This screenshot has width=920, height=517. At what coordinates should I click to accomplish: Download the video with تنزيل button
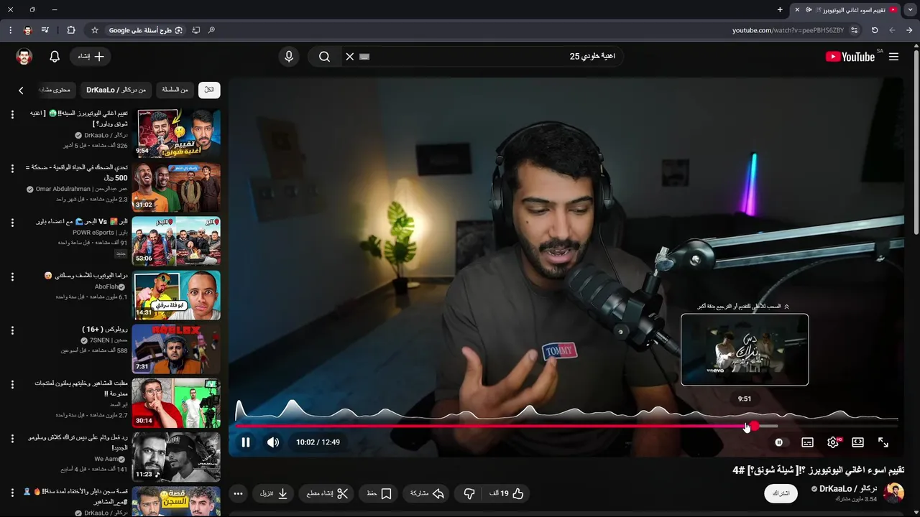click(274, 494)
